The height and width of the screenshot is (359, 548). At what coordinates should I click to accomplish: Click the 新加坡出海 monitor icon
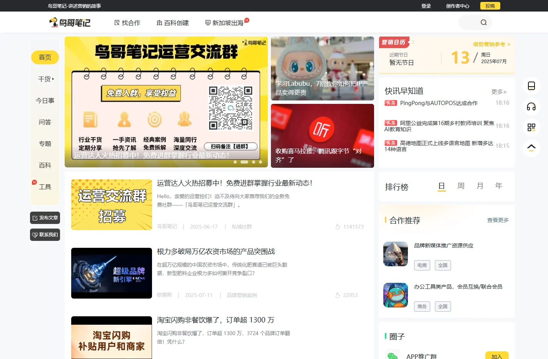(208, 23)
